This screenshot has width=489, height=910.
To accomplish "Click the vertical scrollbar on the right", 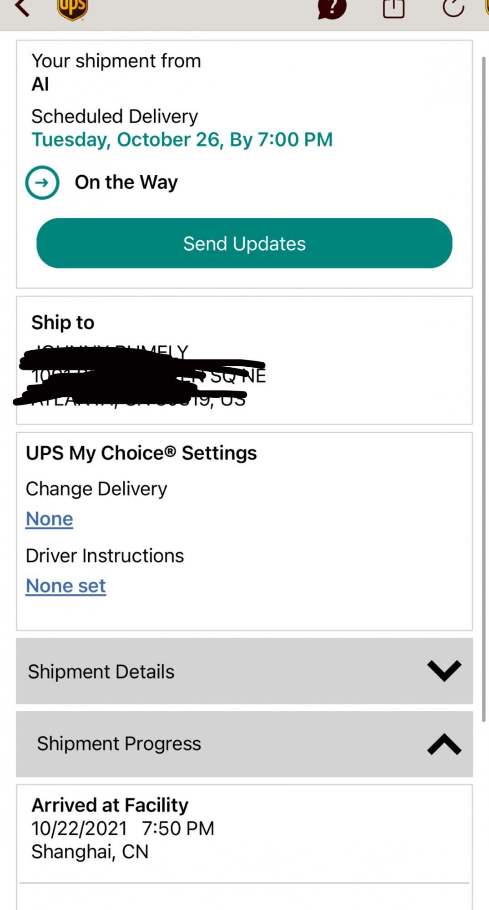I will pyautogui.click(x=484, y=389).
